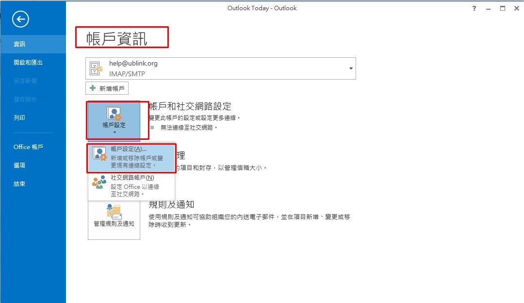Open Office 帳戶 in the sidebar

point(29,147)
